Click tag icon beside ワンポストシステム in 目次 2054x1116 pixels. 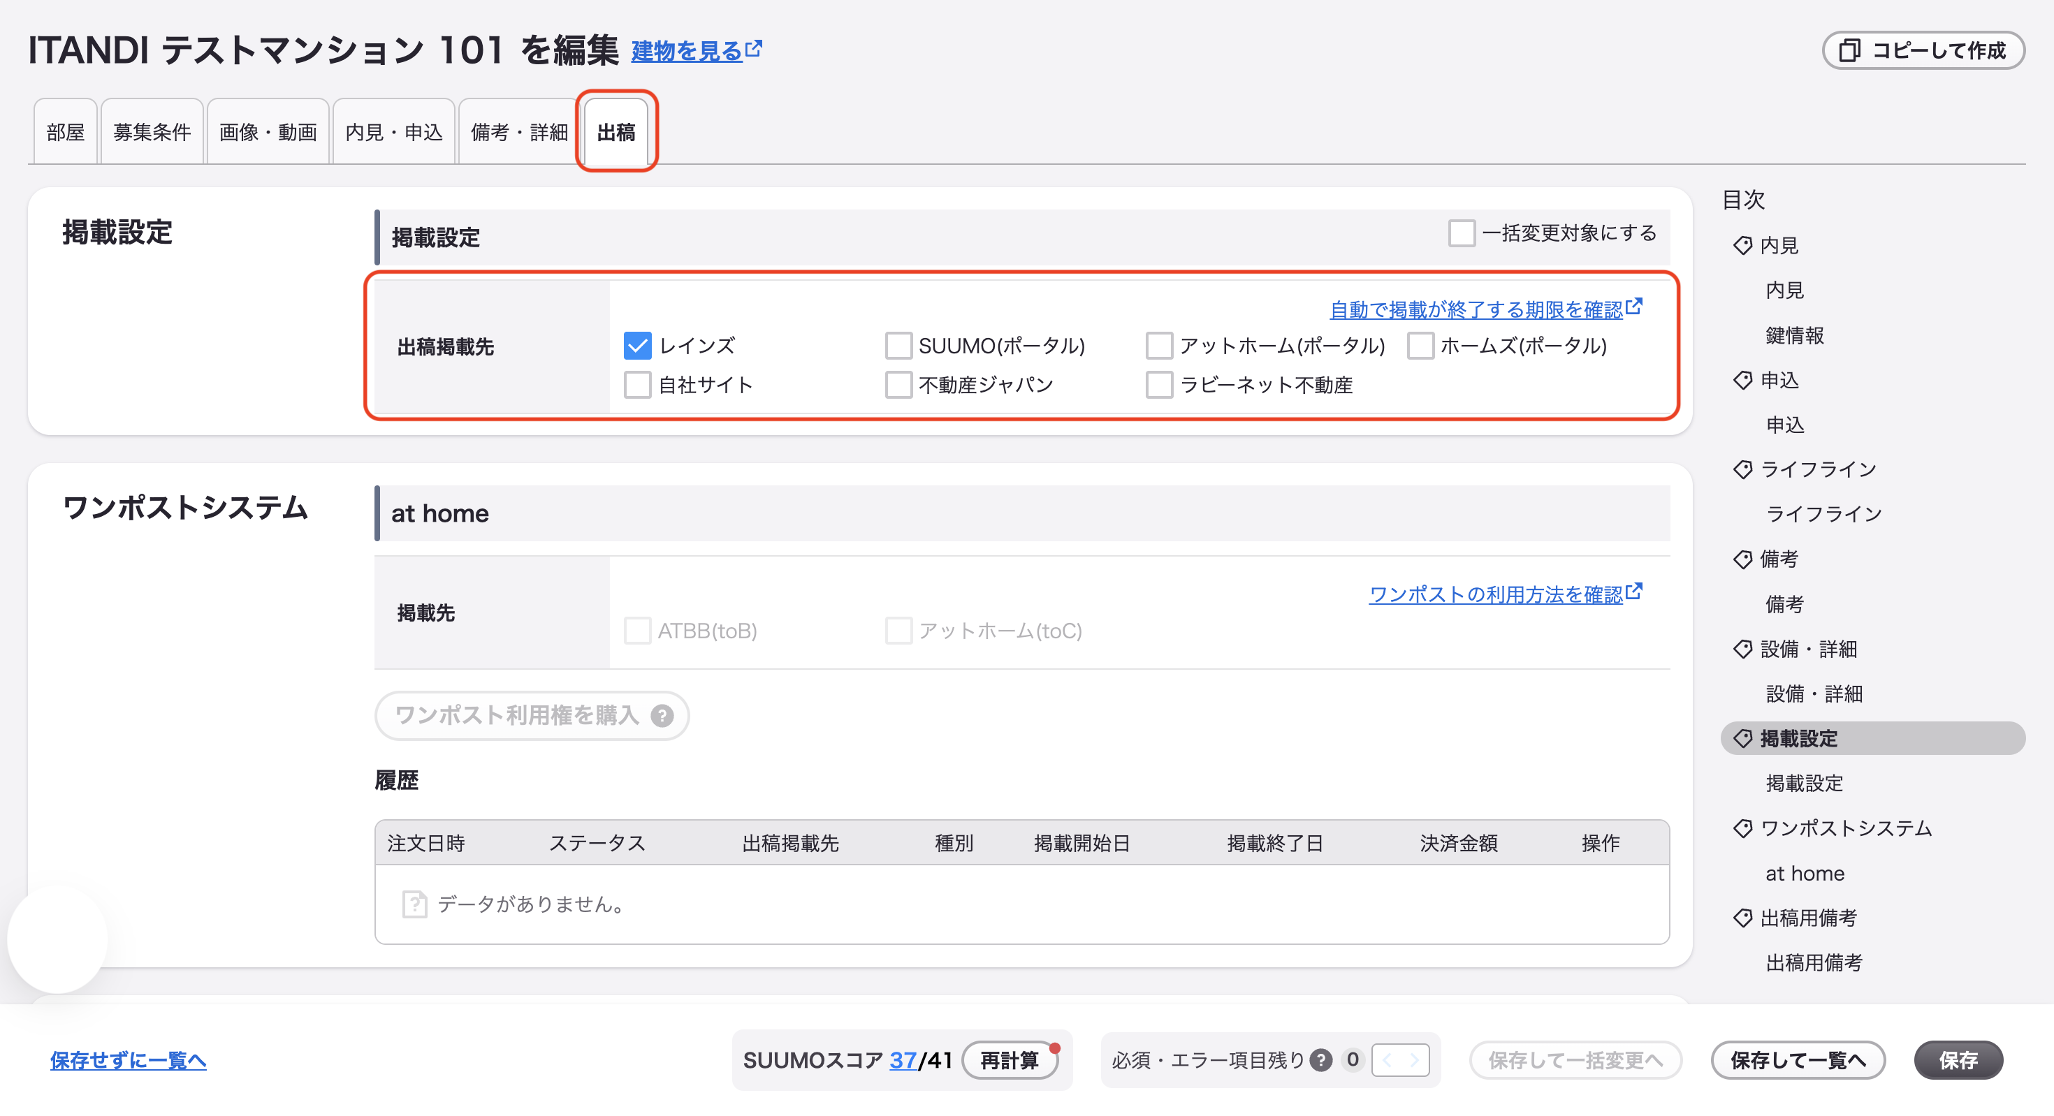(1742, 828)
